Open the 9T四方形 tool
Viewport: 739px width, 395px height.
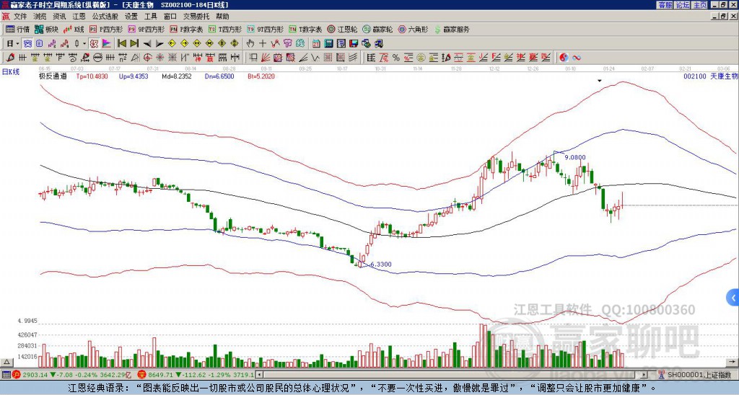coord(265,29)
